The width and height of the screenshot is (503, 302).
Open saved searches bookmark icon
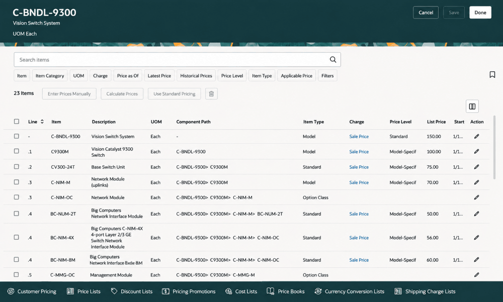[x=492, y=75]
